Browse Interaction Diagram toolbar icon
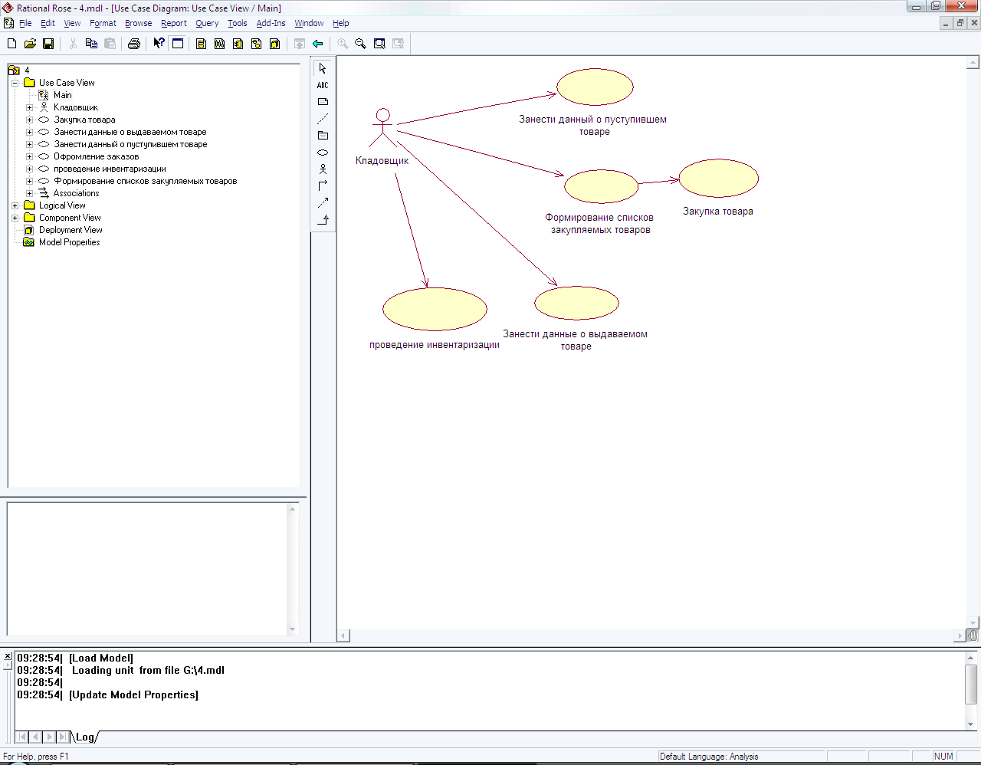Viewport: 981px width, 765px height. (219, 44)
